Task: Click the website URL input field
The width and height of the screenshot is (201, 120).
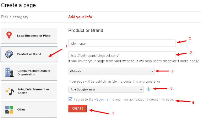Action: pyautogui.click(x=122, y=55)
